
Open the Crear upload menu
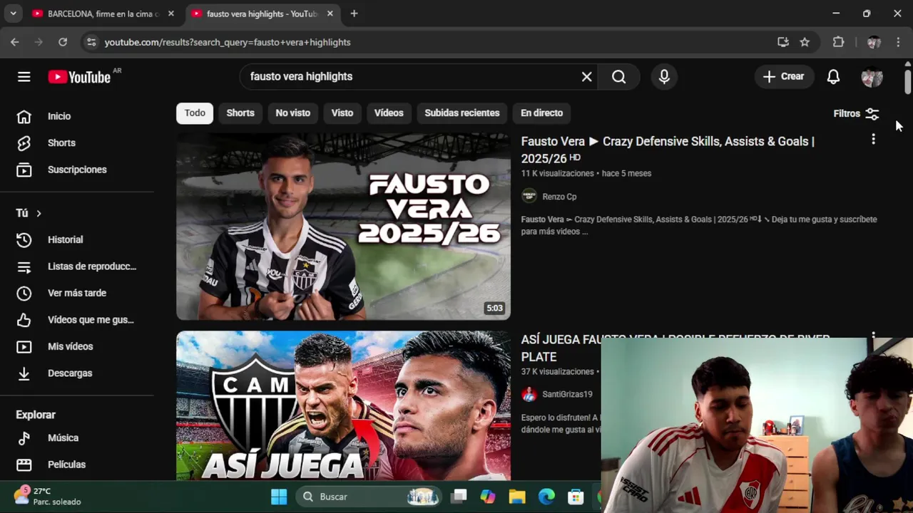[x=783, y=77]
